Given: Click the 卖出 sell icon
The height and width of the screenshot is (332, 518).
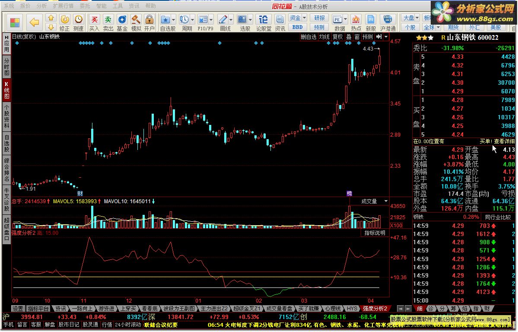Looking at the screenshot, I should [x=108, y=23].
